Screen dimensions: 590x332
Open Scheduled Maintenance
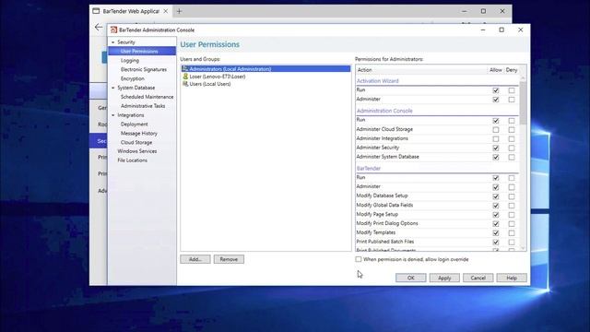click(x=147, y=97)
